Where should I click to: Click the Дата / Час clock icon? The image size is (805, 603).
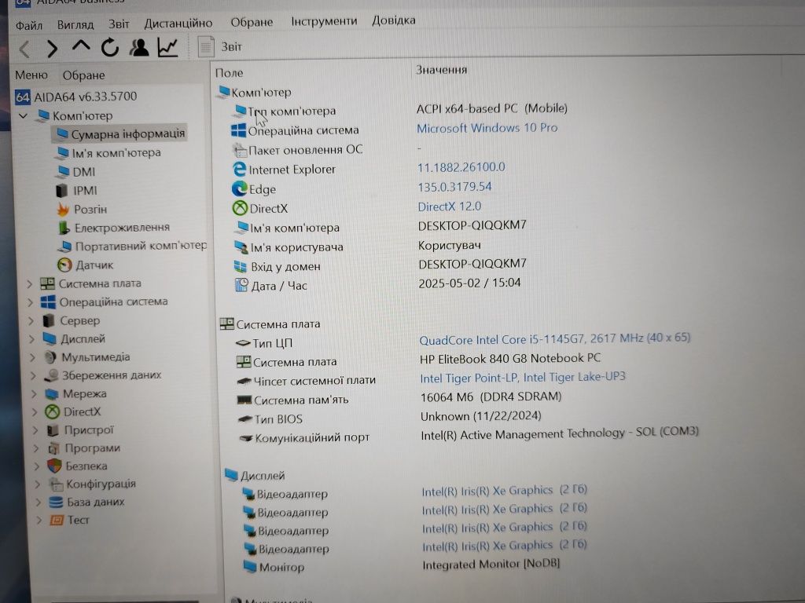click(241, 285)
